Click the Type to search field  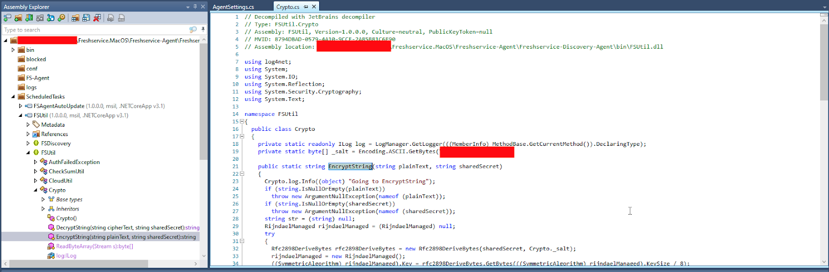[93, 30]
